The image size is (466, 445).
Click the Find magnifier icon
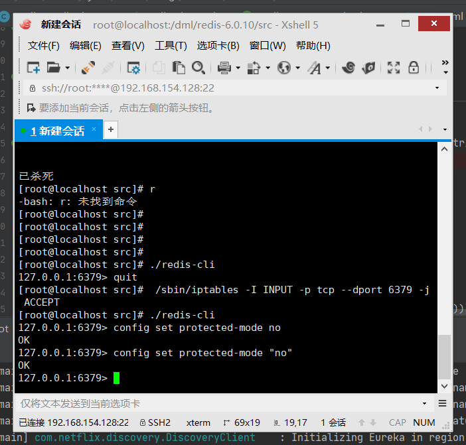point(198,68)
